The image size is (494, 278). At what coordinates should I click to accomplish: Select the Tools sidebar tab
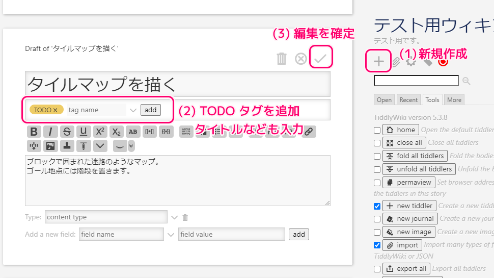[x=432, y=99]
